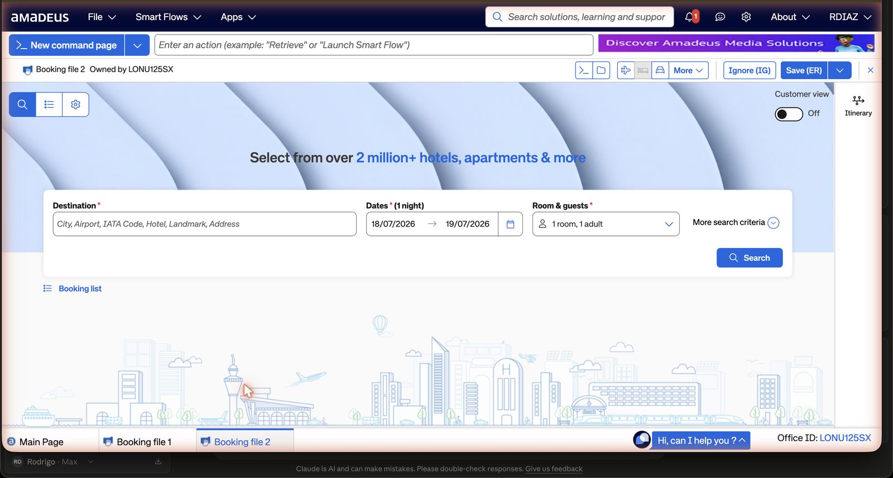Screen dimensions: 893x478
Task: Open the Smart Flows menu
Action: coord(168,17)
